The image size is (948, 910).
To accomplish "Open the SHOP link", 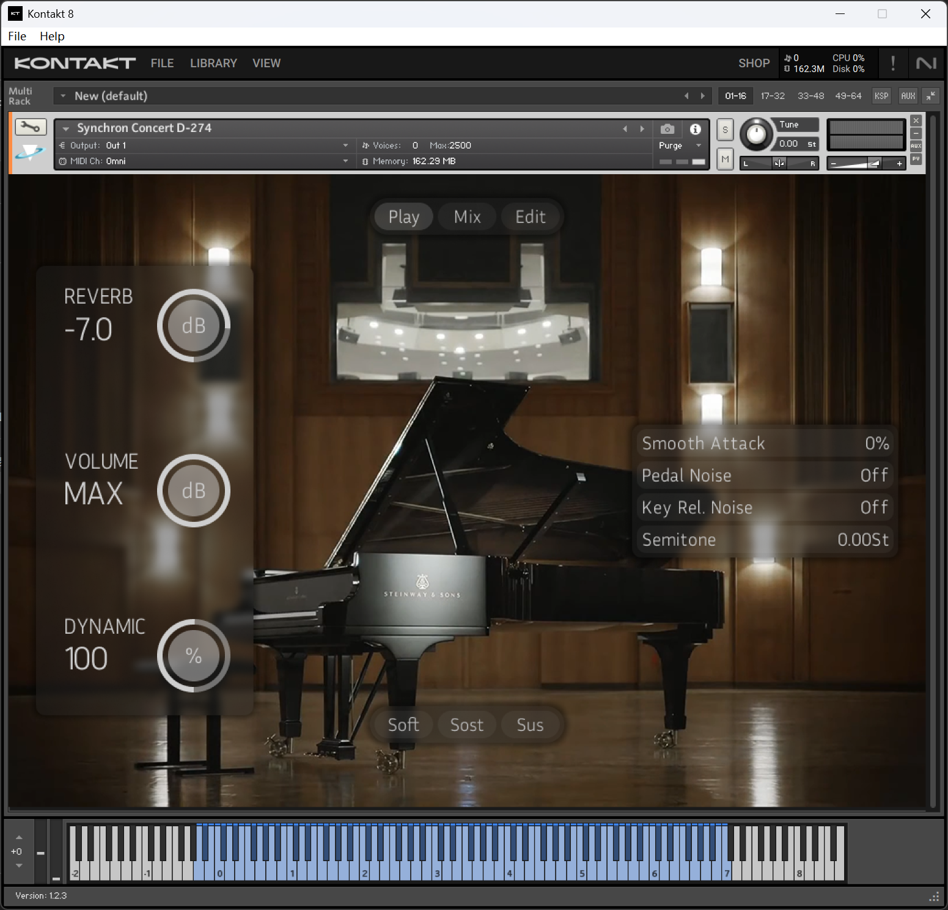I will (x=754, y=63).
